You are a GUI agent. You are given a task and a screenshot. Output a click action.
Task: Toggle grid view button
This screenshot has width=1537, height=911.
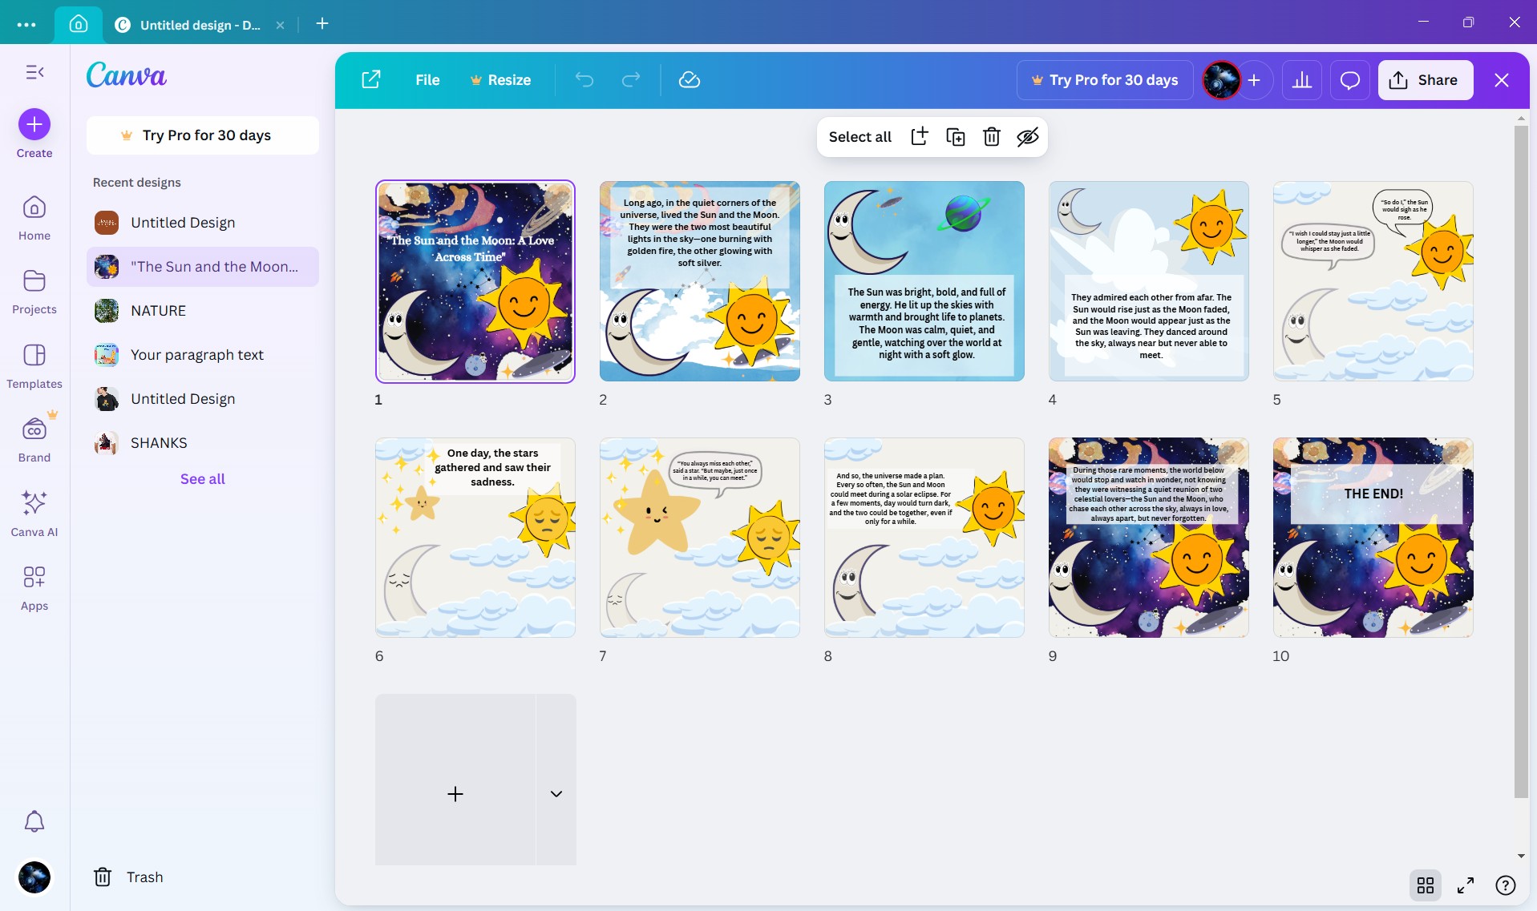tap(1426, 885)
